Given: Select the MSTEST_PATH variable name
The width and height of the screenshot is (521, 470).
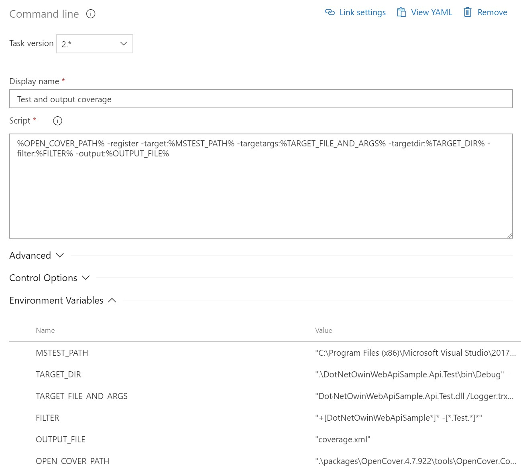Looking at the screenshot, I should [62, 353].
